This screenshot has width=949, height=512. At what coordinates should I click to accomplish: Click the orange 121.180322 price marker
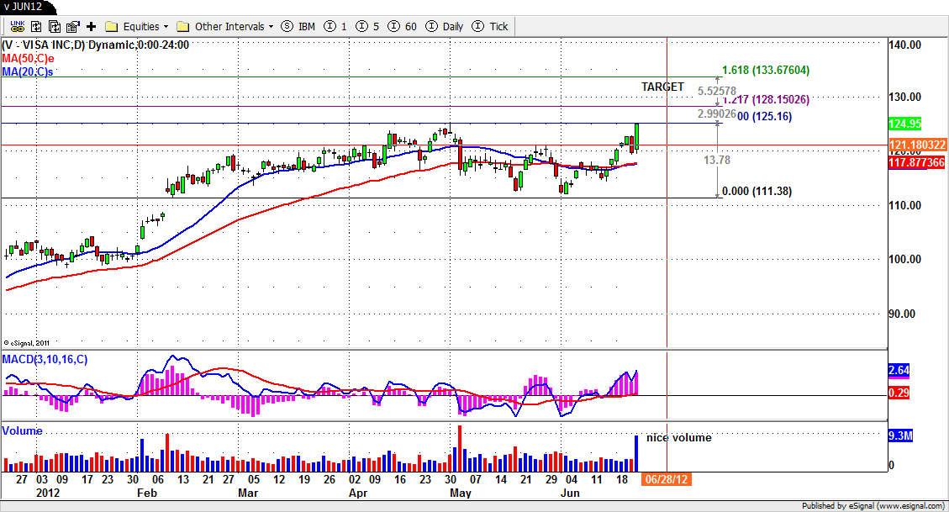click(917, 145)
